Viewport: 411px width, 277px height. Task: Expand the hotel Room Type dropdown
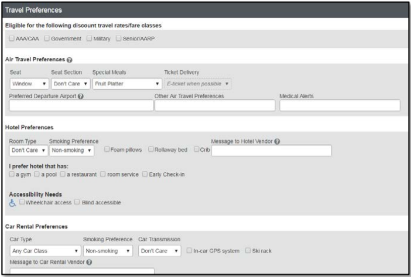pyautogui.click(x=28, y=150)
